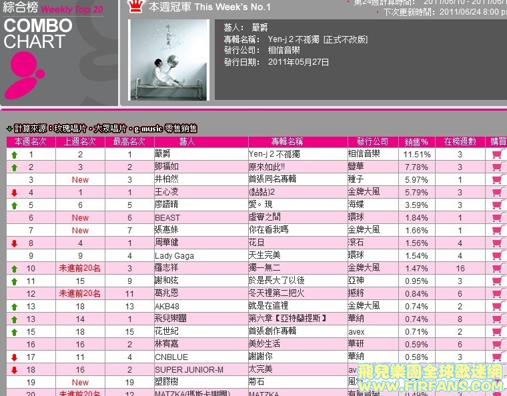Select artist name 鄧福如
Image resolution: width=507 pixels, height=396 pixels.
coord(167,167)
